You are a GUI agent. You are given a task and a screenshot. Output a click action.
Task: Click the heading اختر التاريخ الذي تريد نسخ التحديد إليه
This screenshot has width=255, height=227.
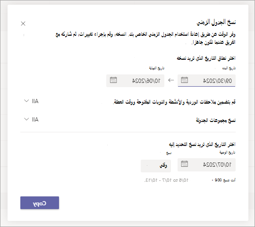202,144
